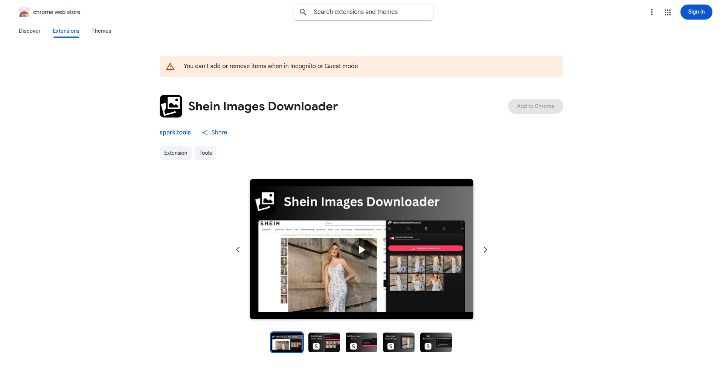This screenshot has width=723, height=374.
Task: Open the Google apps launcher grid
Action: click(668, 12)
